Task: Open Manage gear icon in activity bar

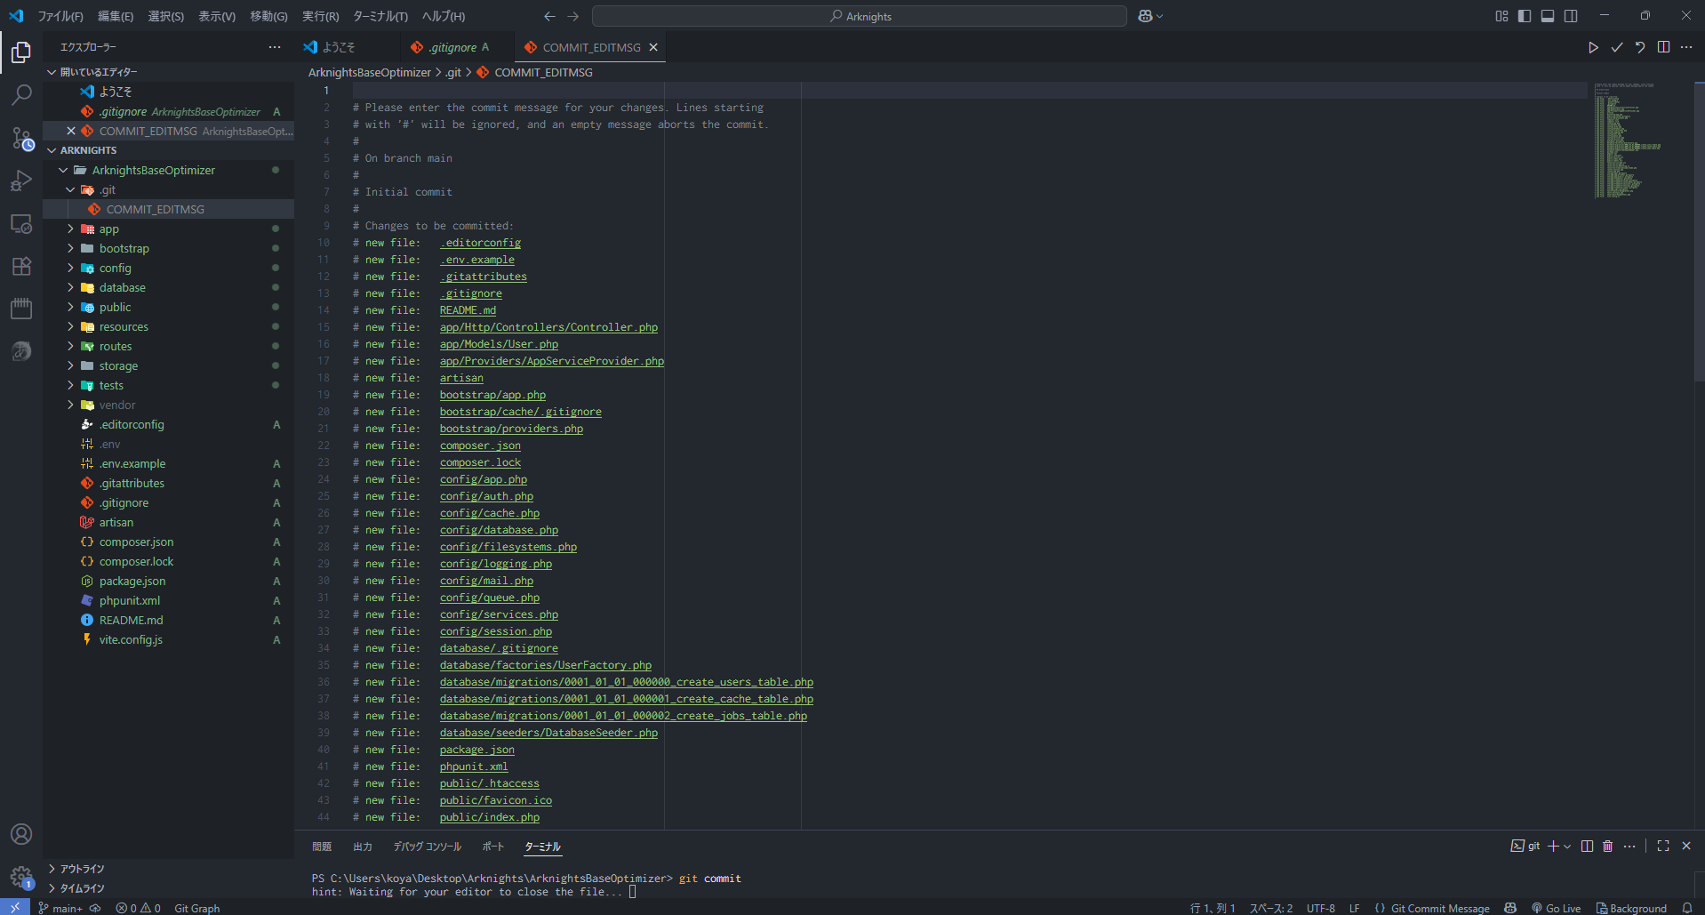Action: coord(21,877)
